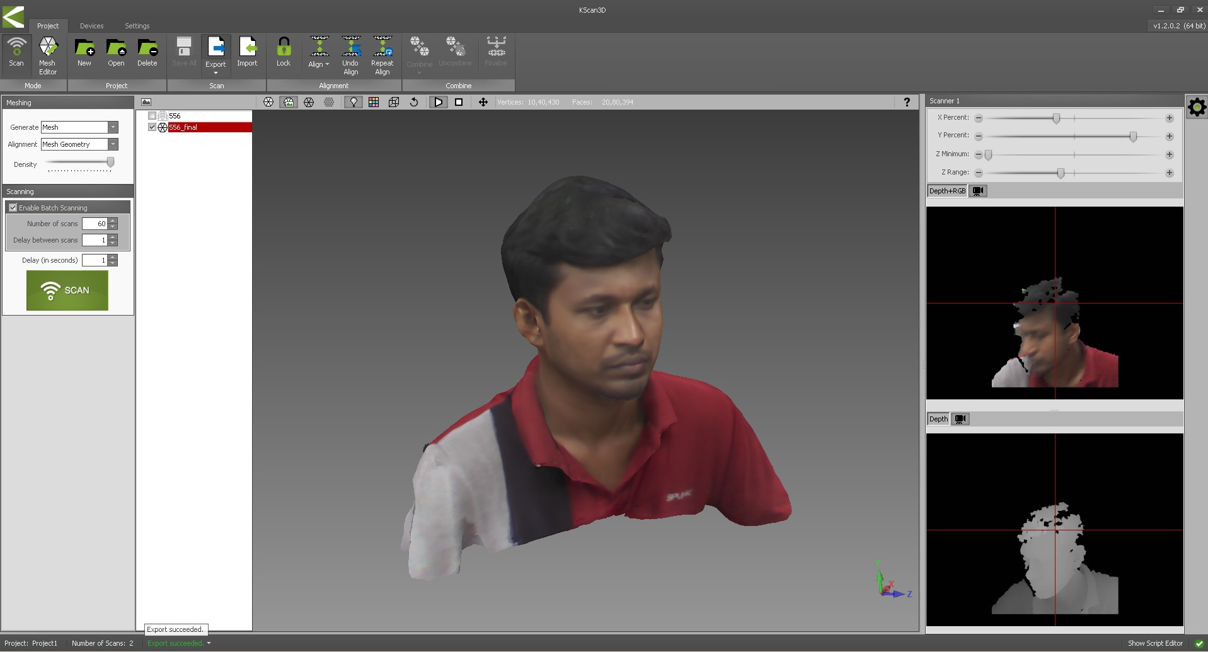1208x652 pixels.
Task: Expand the Align dropdown arrow
Action: (327, 64)
